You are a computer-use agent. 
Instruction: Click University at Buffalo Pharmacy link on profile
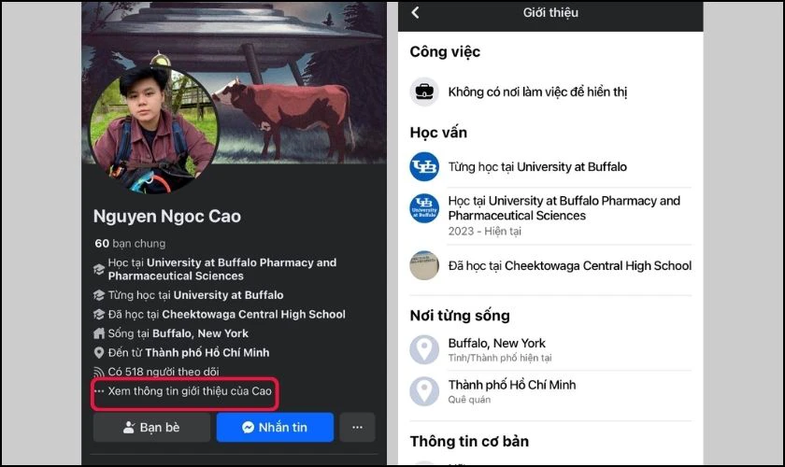click(222, 269)
